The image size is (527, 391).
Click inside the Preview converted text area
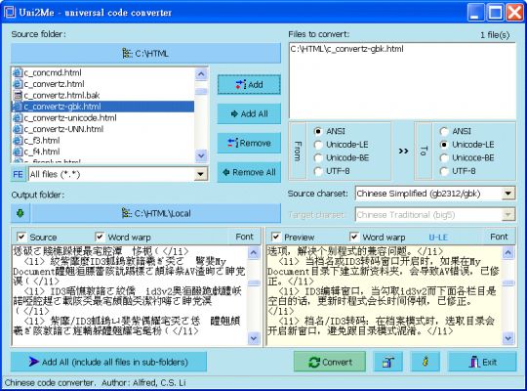384,295
